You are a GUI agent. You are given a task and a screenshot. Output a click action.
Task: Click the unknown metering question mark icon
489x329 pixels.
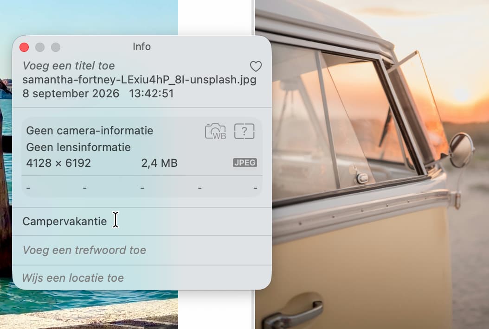pos(244,131)
